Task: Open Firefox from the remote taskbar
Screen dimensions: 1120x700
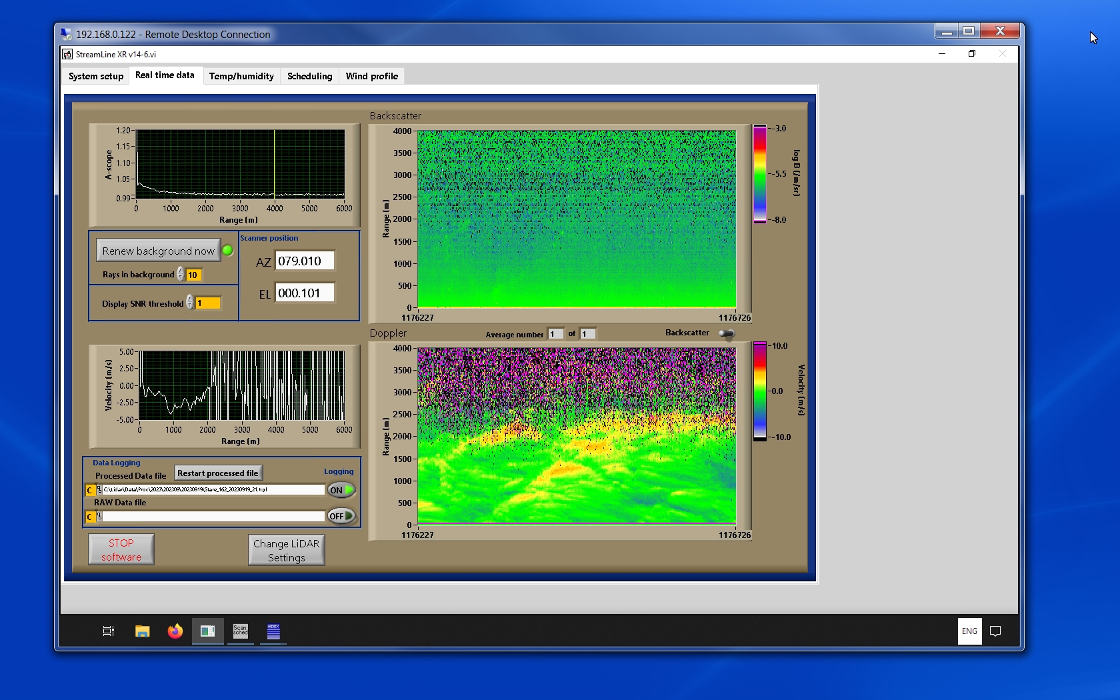Action: click(175, 631)
